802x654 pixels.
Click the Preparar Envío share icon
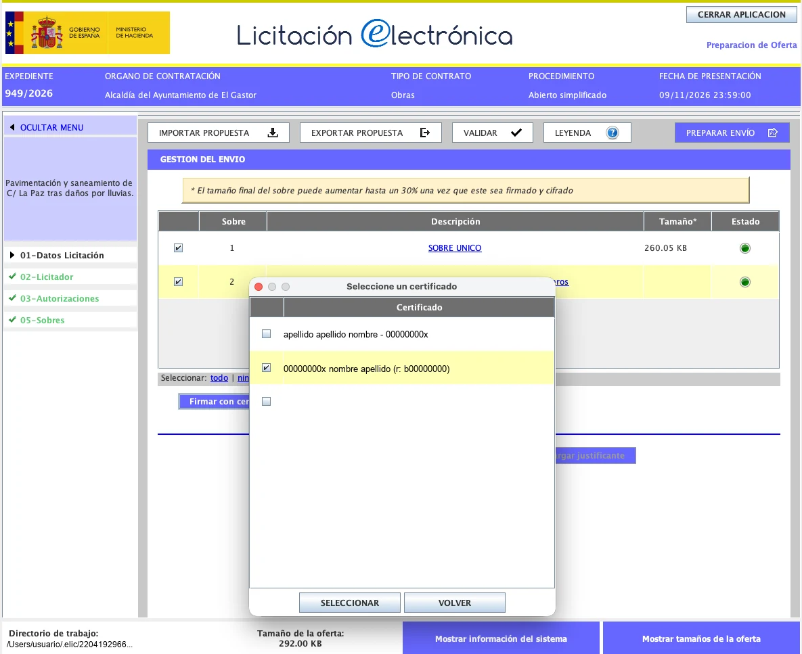coord(772,133)
